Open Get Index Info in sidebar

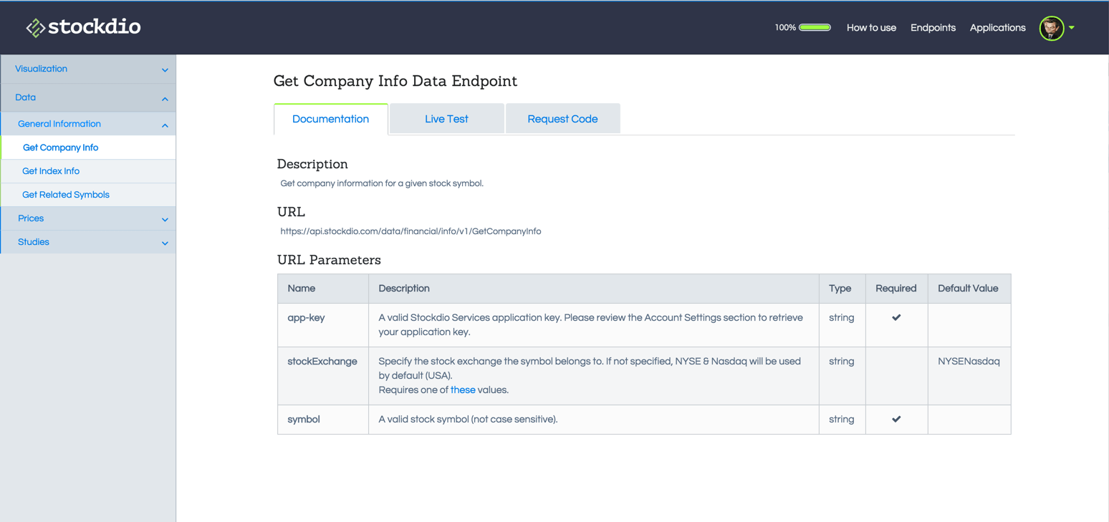[88, 171]
